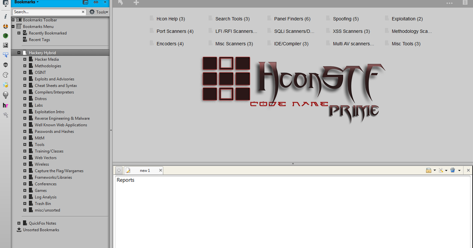Image resolution: width=473 pixels, height=248 pixels.
Task: Click the blue cursor-pointer icon in the left sidebar
Action: click(x=6, y=55)
